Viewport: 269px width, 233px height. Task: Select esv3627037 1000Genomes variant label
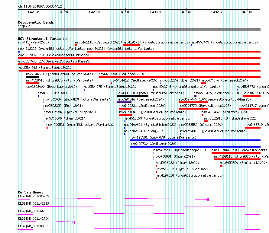pyautogui.click(x=54, y=55)
